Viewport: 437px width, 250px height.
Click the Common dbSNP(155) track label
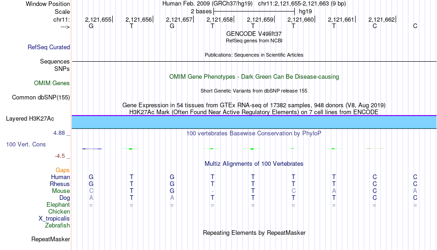tap(40, 98)
